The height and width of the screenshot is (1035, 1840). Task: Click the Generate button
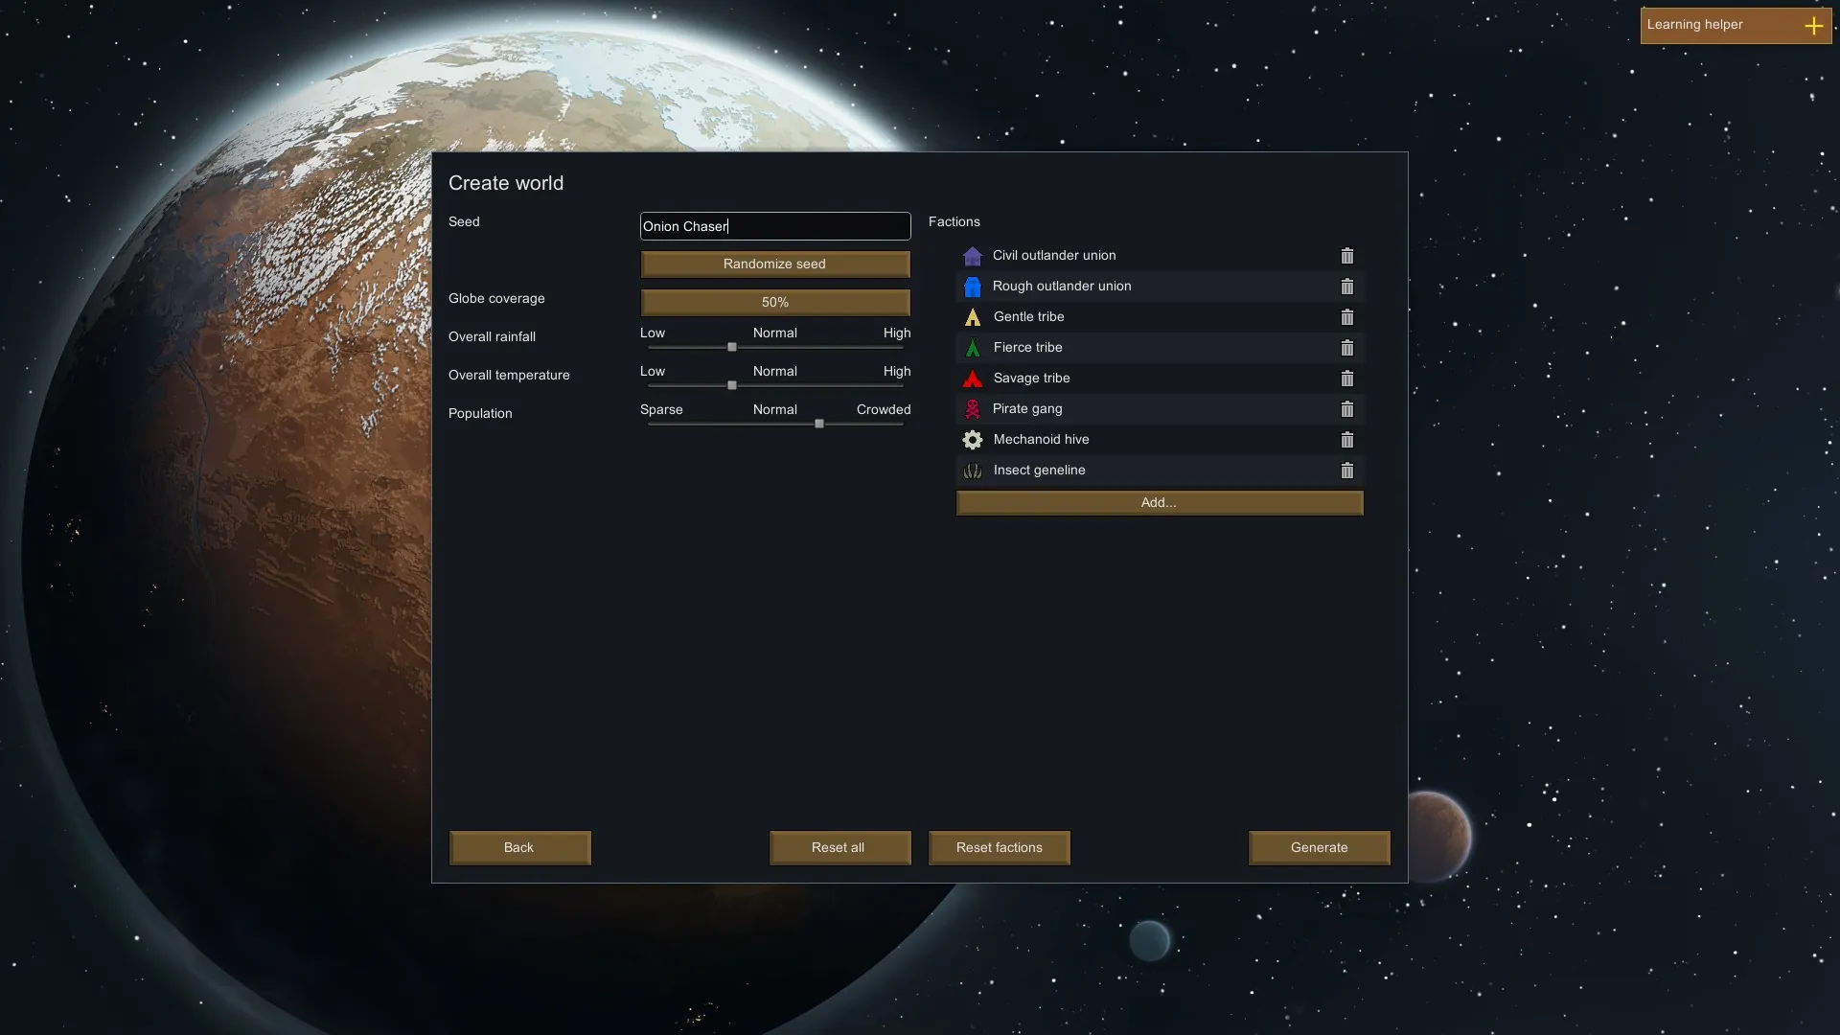[x=1319, y=847]
